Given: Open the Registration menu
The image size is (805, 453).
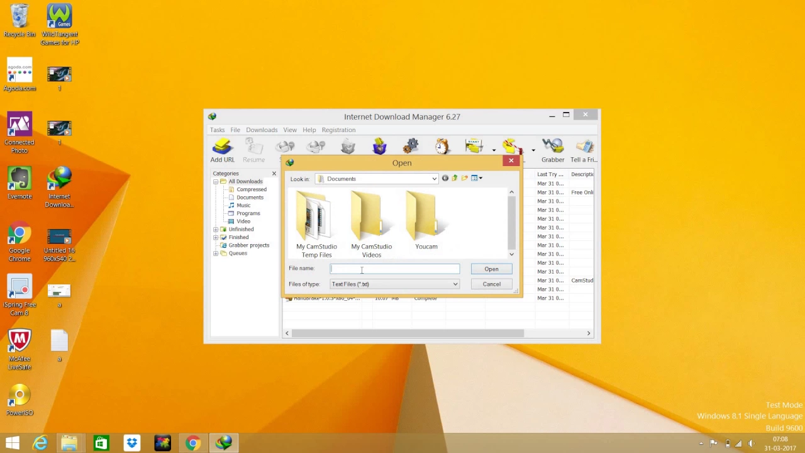Looking at the screenshot, I should point(338,130).
